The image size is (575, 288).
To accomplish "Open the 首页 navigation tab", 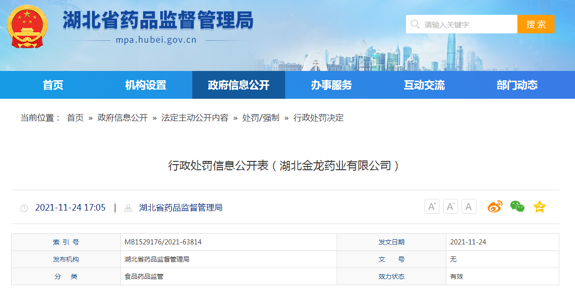I will 53,85.
